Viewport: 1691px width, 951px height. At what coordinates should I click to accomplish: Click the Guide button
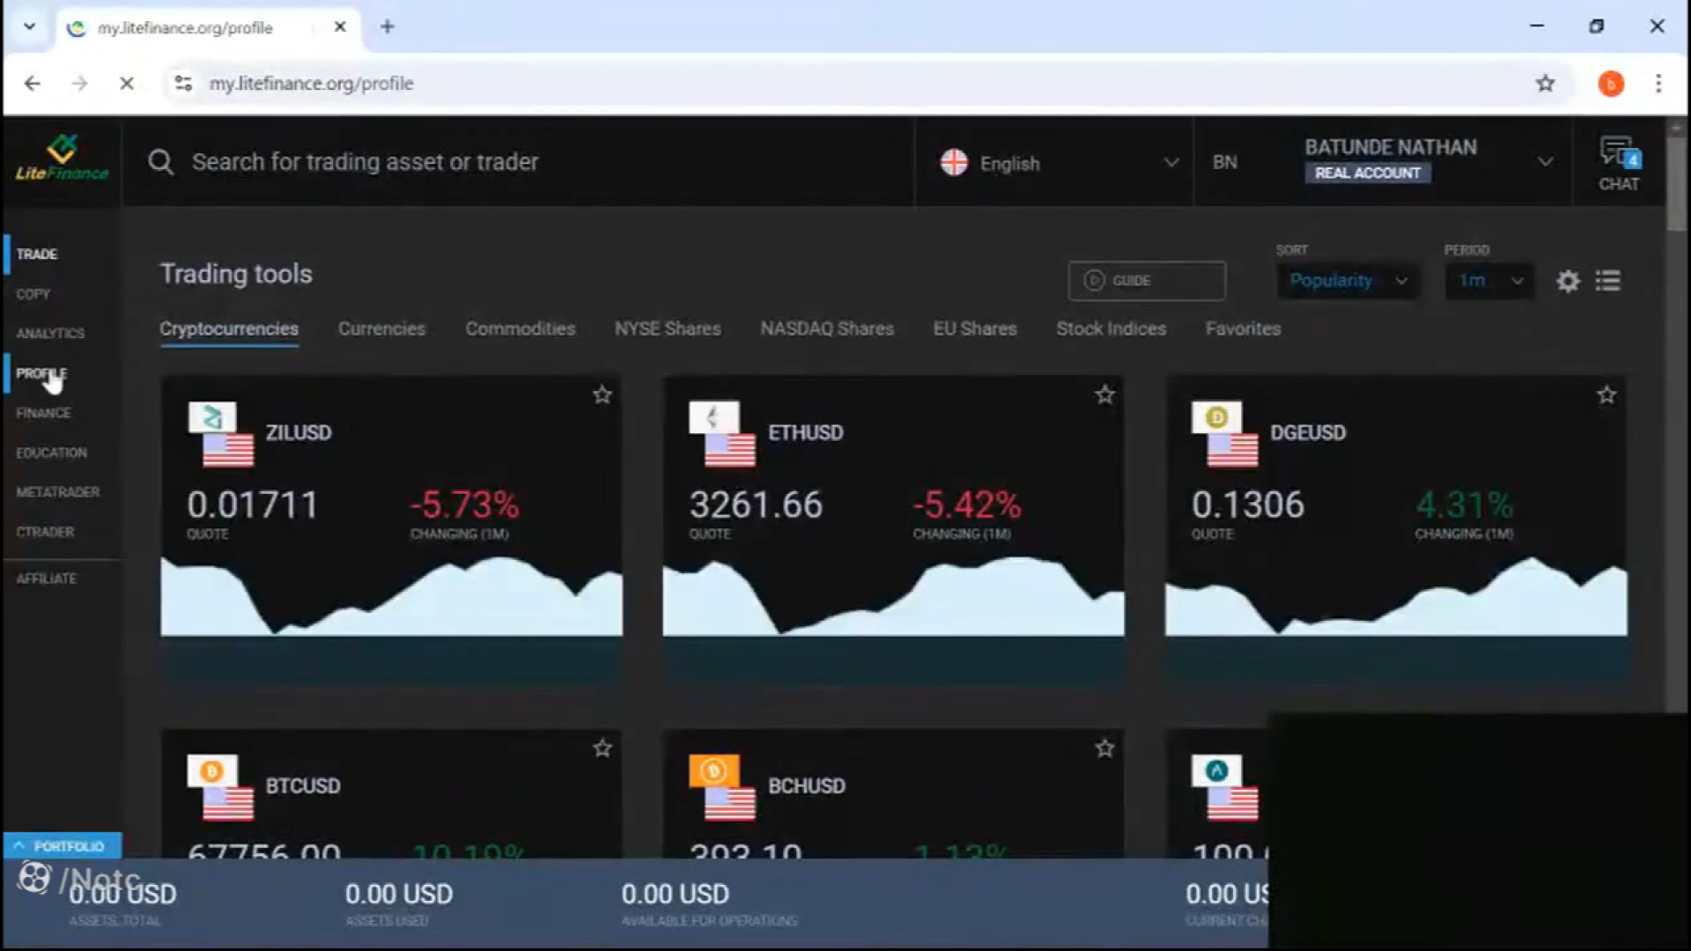coord(1146,281)
